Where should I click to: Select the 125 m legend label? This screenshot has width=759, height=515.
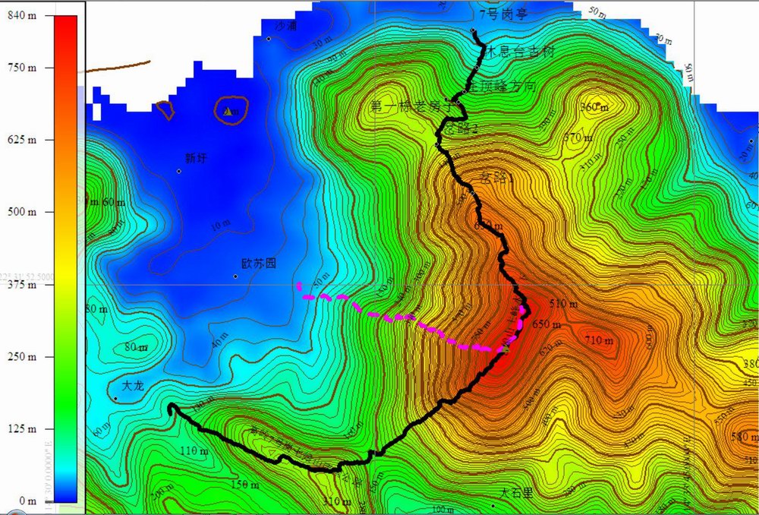point(22,428)
